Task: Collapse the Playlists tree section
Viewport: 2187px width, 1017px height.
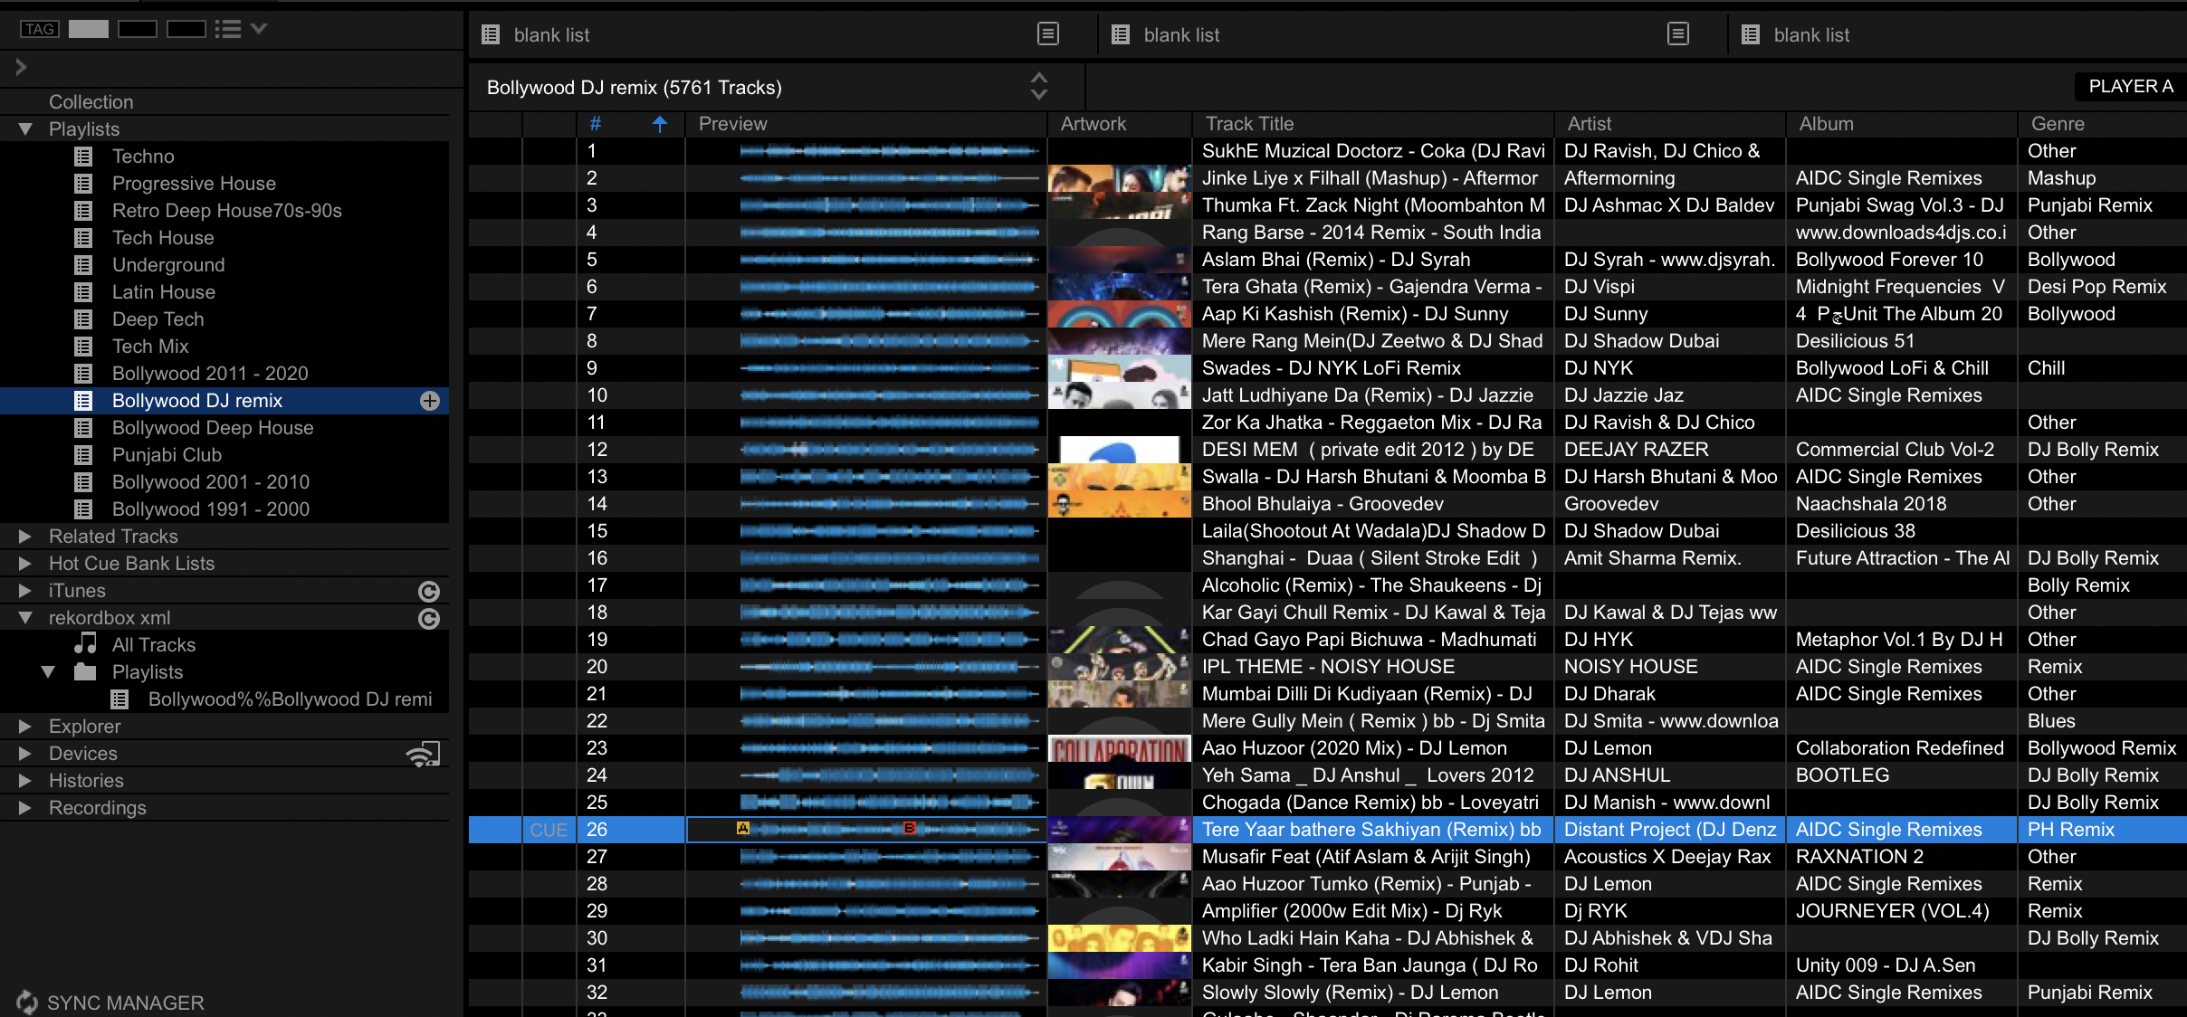Action: point(25,129)
